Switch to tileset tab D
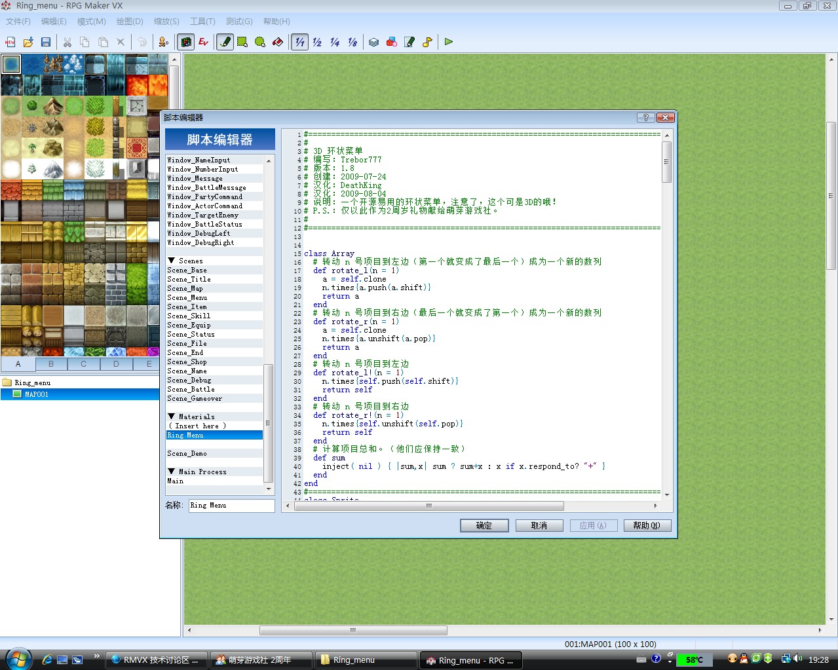 [x=116, y=364]
